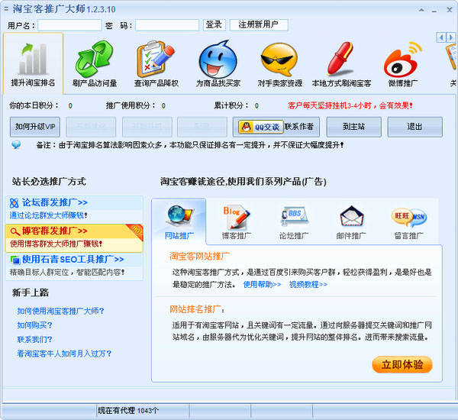Open the 使用帮助>> link

pos(262,284)
